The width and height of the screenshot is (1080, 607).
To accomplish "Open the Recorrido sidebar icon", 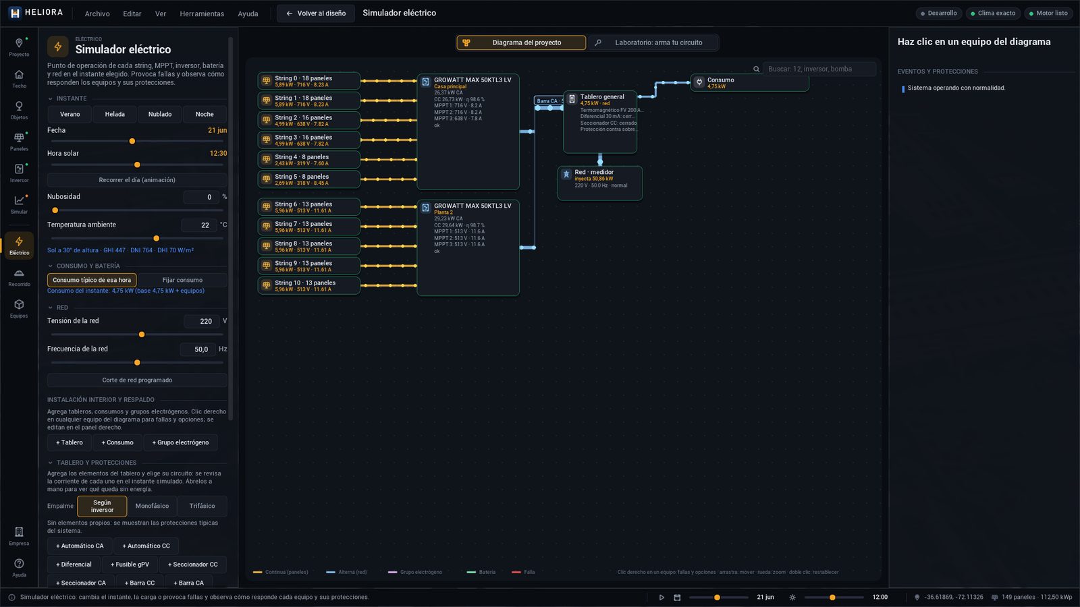I will click(x=19, y=277).
